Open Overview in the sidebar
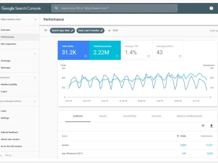Screen dimensions: 218x163 (5, 30)
